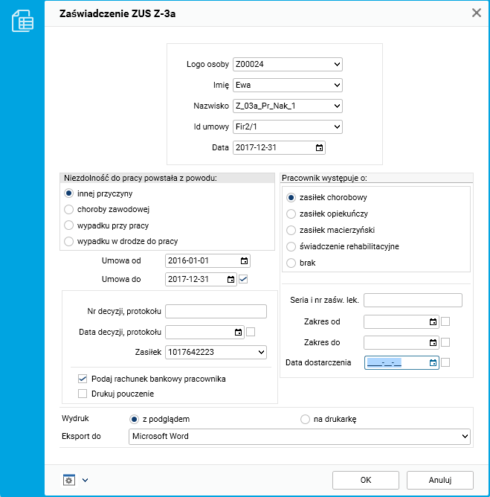This screenshot has width=490, height=497.
Task: Select choroby zawodowej option
Action: (68, 210)
